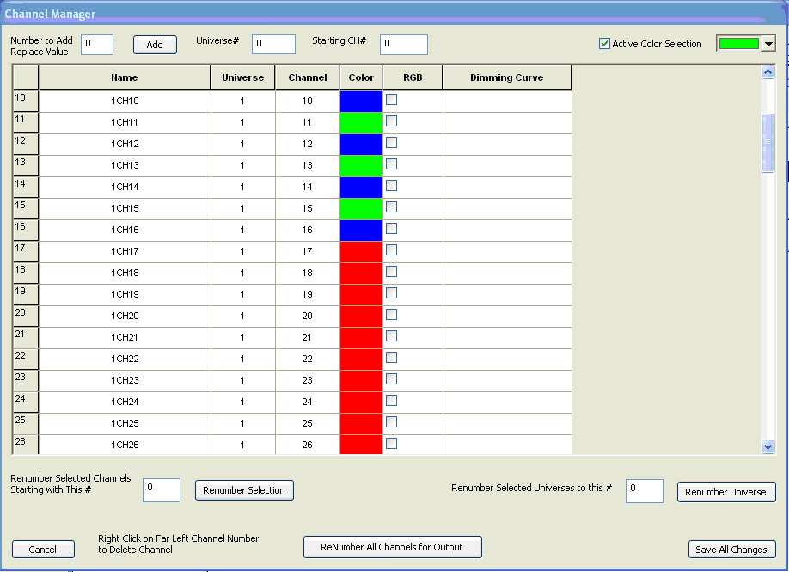Click ReNumber All Channels for Output
The image size is (789, 572).
click(x=393, y=547)
